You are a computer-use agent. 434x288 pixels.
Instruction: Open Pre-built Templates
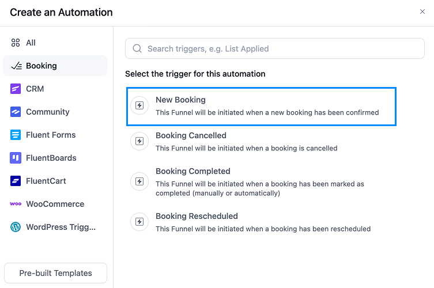point(55,273)
